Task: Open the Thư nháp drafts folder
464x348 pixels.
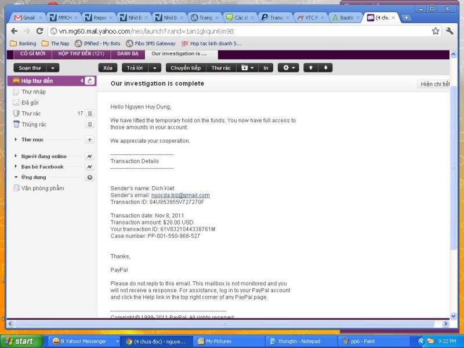Action: point(34,92)
